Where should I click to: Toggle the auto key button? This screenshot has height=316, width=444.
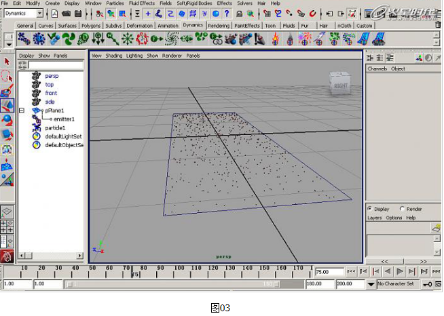click(x=427, y=284)
